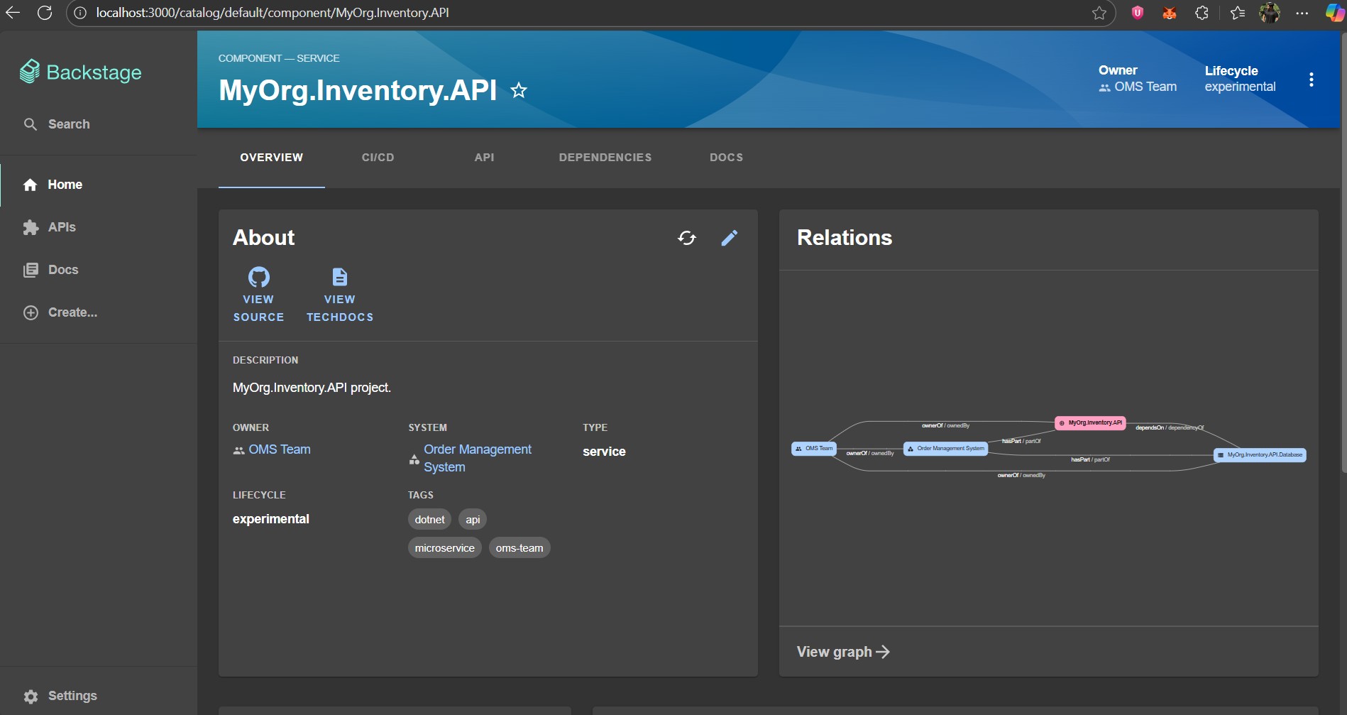The image size is (1347, 715).
Task: Click the Backstage logo
Action: point(80,72)
